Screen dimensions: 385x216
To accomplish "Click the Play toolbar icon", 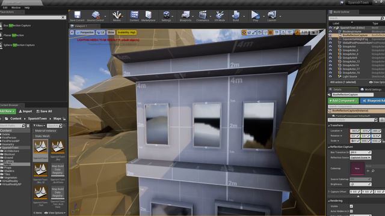I will coord(255,15).
